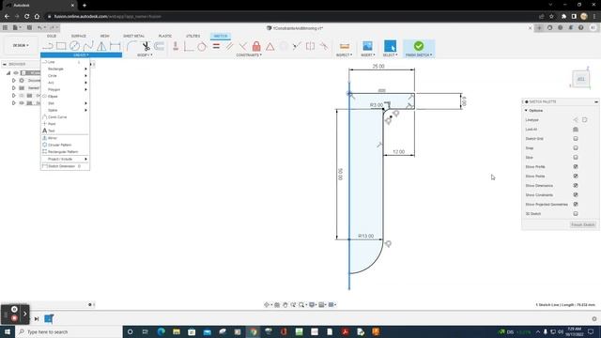Toggle Show Constraints checkbox
This screenshot has width=601, height=338.
pyautogui.click(x=576, y=194)
